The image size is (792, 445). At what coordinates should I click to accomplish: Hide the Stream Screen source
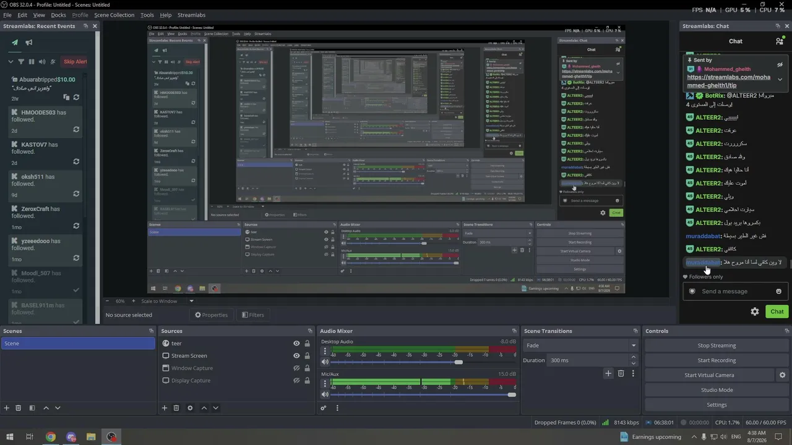[x=296, y=356]
